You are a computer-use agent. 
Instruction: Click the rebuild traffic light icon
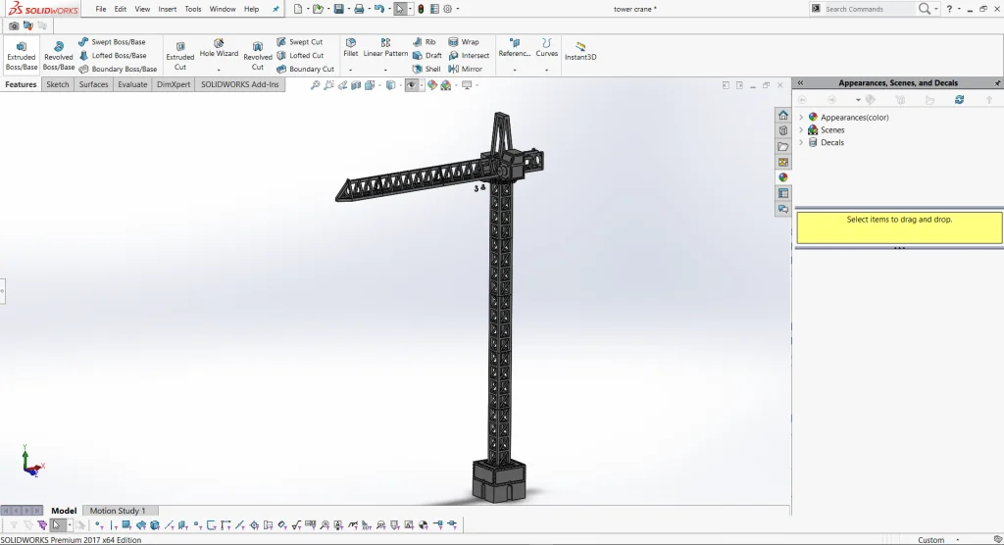[422, 9]
